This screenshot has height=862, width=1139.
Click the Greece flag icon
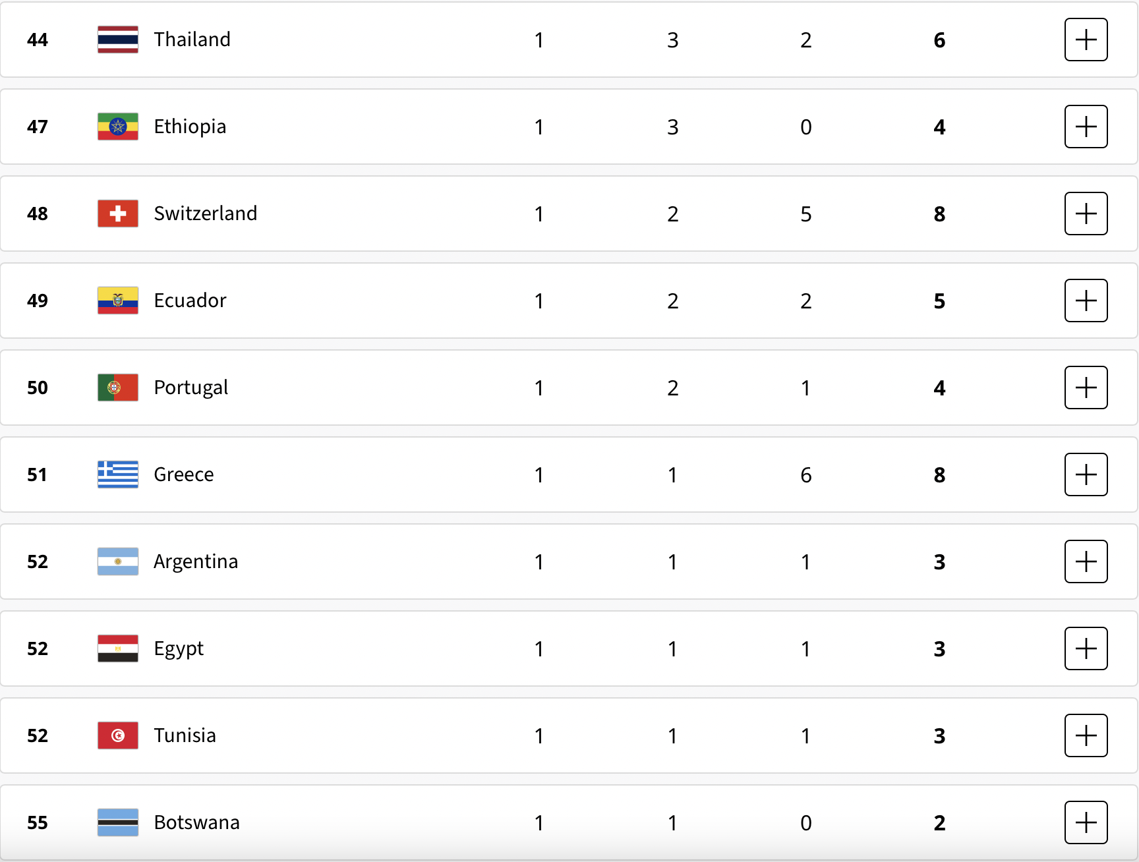[118, 474]
